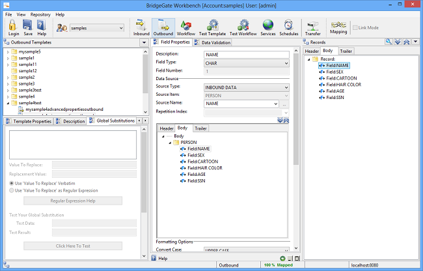423x271 pixels.
Task: Open the File menu
Action: pyautogui.click(x=8, y=14)
